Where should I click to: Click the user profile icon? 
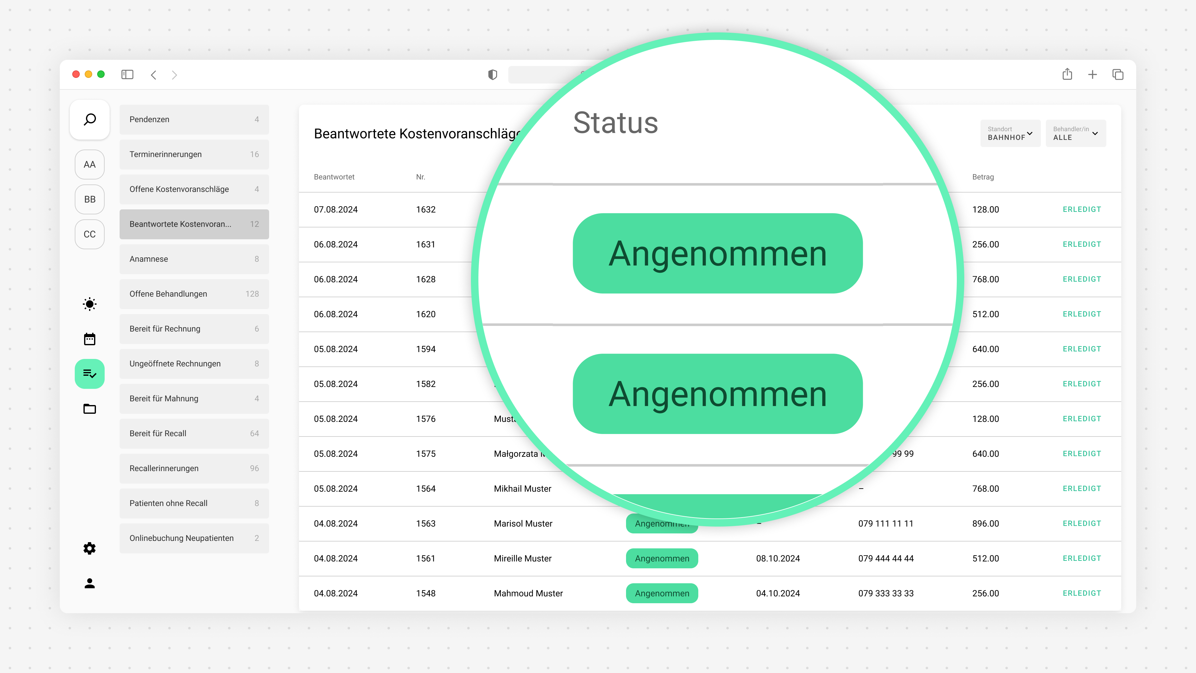[90, 583]
